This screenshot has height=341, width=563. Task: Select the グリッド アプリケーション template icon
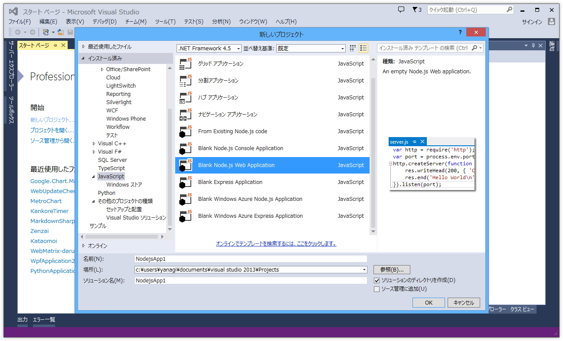(186, 64)
